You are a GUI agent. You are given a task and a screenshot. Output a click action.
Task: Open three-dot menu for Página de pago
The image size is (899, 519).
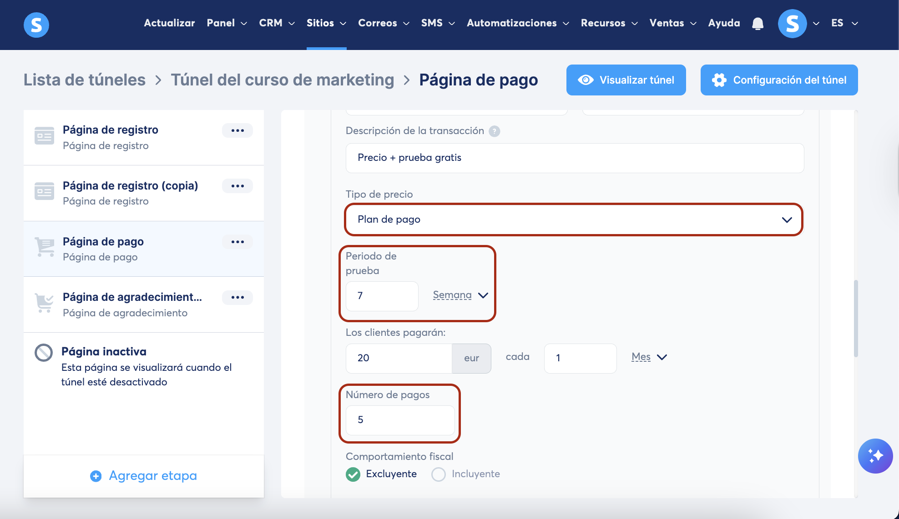click(x=237, y=242)
